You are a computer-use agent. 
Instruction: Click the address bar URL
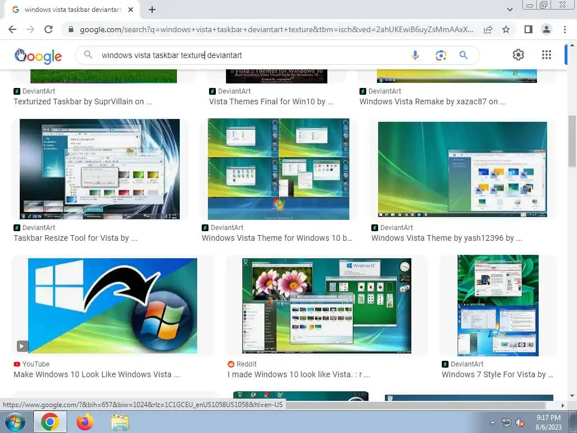(276, 29)
